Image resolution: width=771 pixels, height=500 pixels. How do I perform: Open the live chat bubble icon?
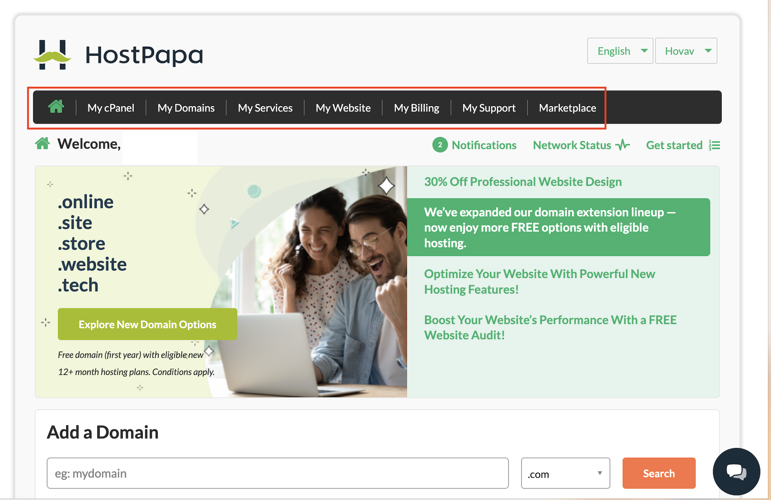tap(736, 472)
